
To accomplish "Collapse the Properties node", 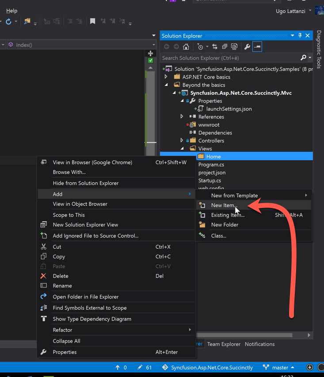I will click(x=182, y=101).
